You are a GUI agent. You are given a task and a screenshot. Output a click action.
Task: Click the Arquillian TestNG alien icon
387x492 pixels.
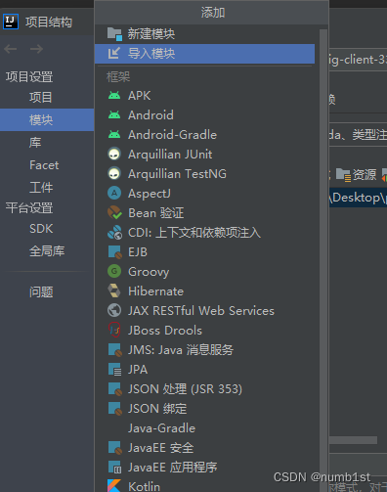point(114,174)
